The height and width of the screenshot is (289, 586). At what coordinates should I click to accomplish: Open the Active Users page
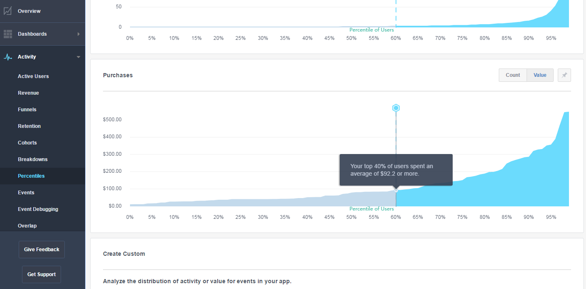33,76
